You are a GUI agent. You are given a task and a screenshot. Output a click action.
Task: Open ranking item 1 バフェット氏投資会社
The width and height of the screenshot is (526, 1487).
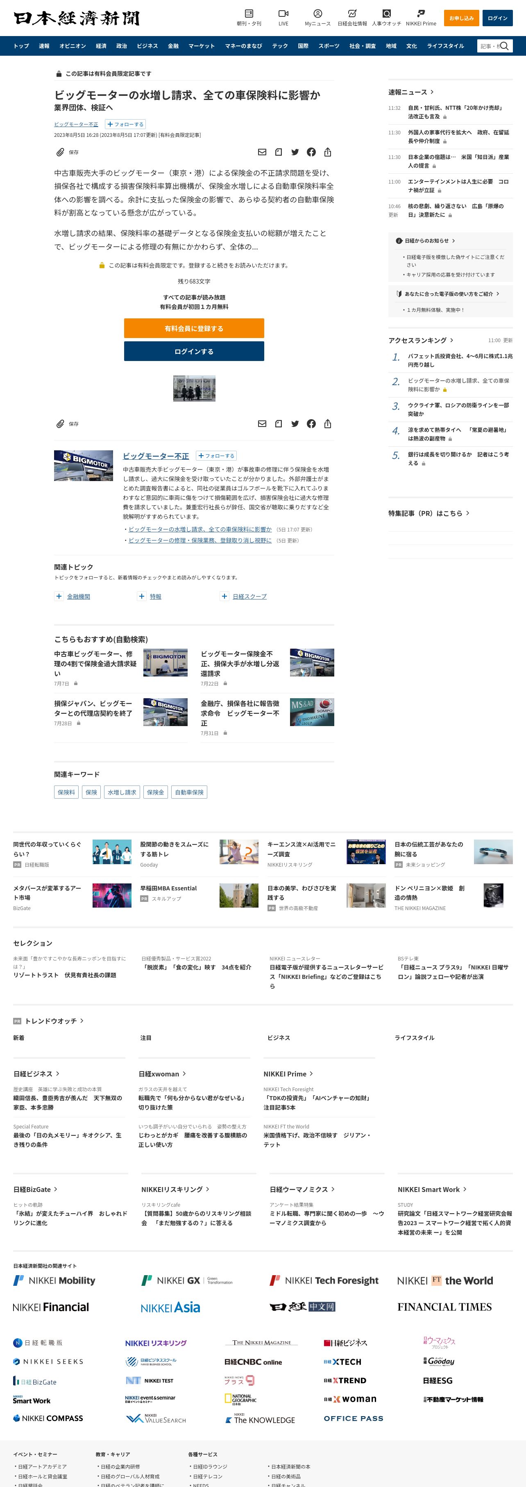coord(460,360)
